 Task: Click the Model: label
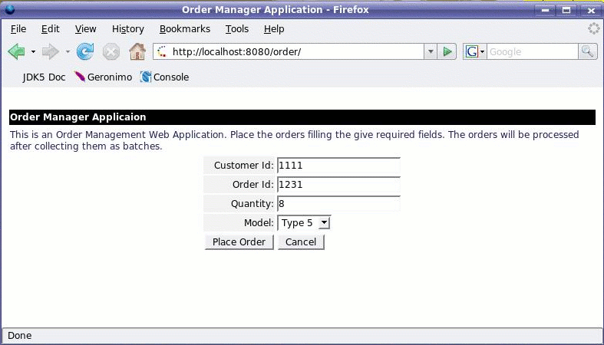tap(259, 222)
